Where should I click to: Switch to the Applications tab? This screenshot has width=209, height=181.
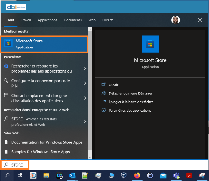47,20
